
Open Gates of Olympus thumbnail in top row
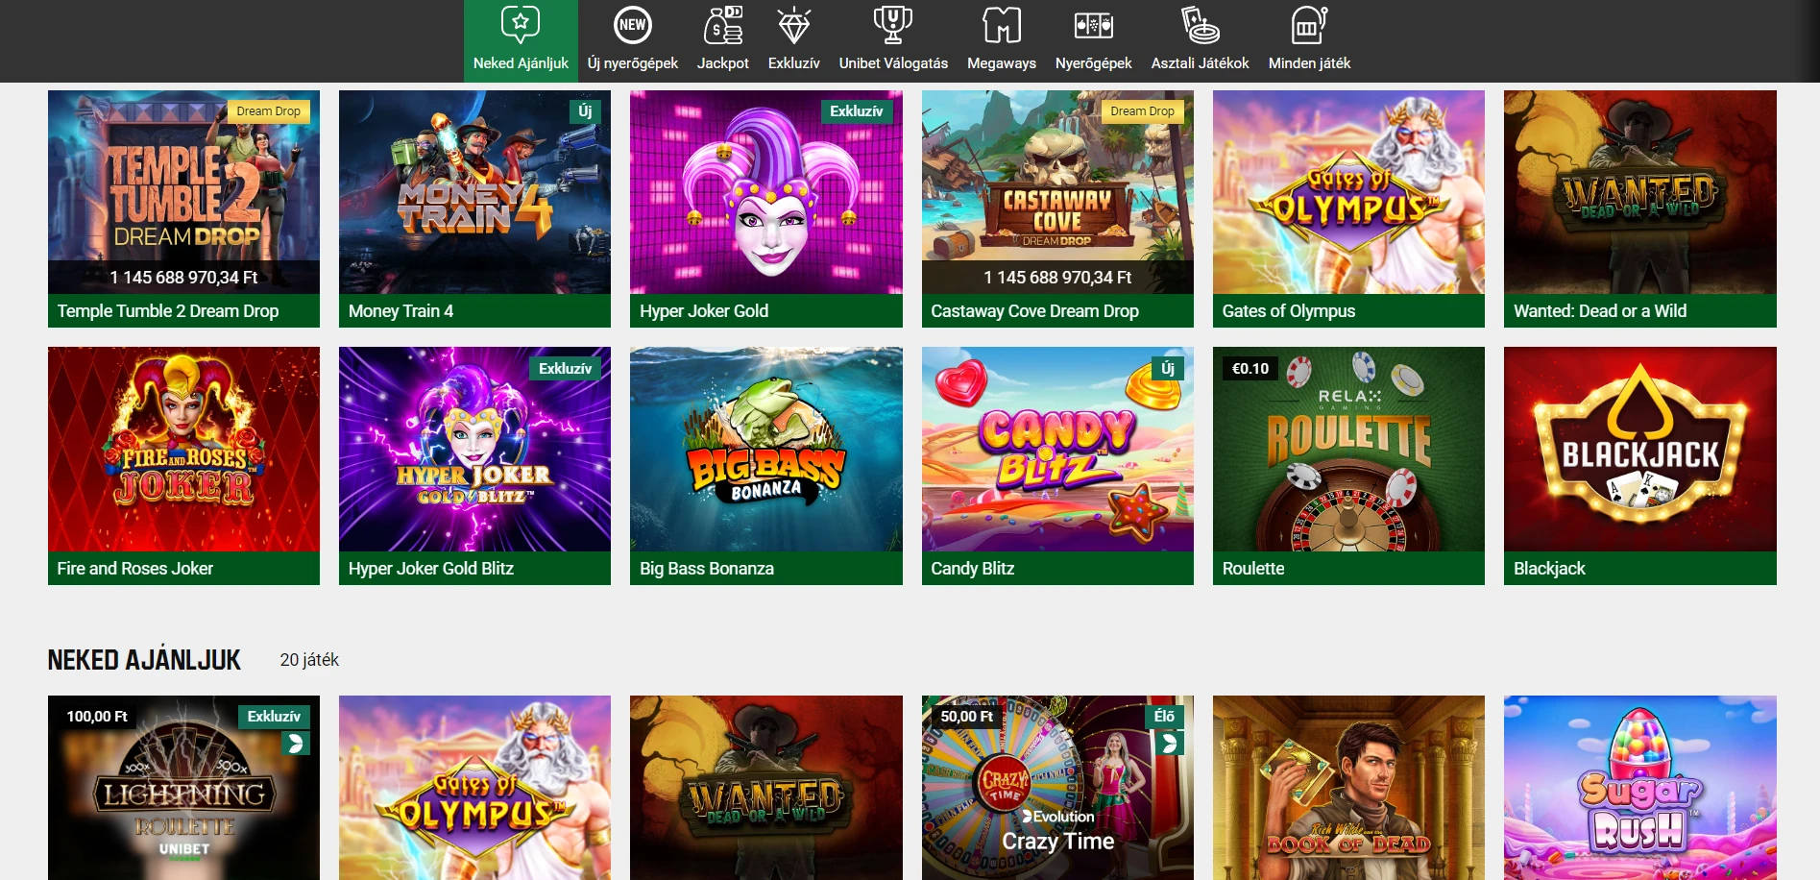point(1348,192)
